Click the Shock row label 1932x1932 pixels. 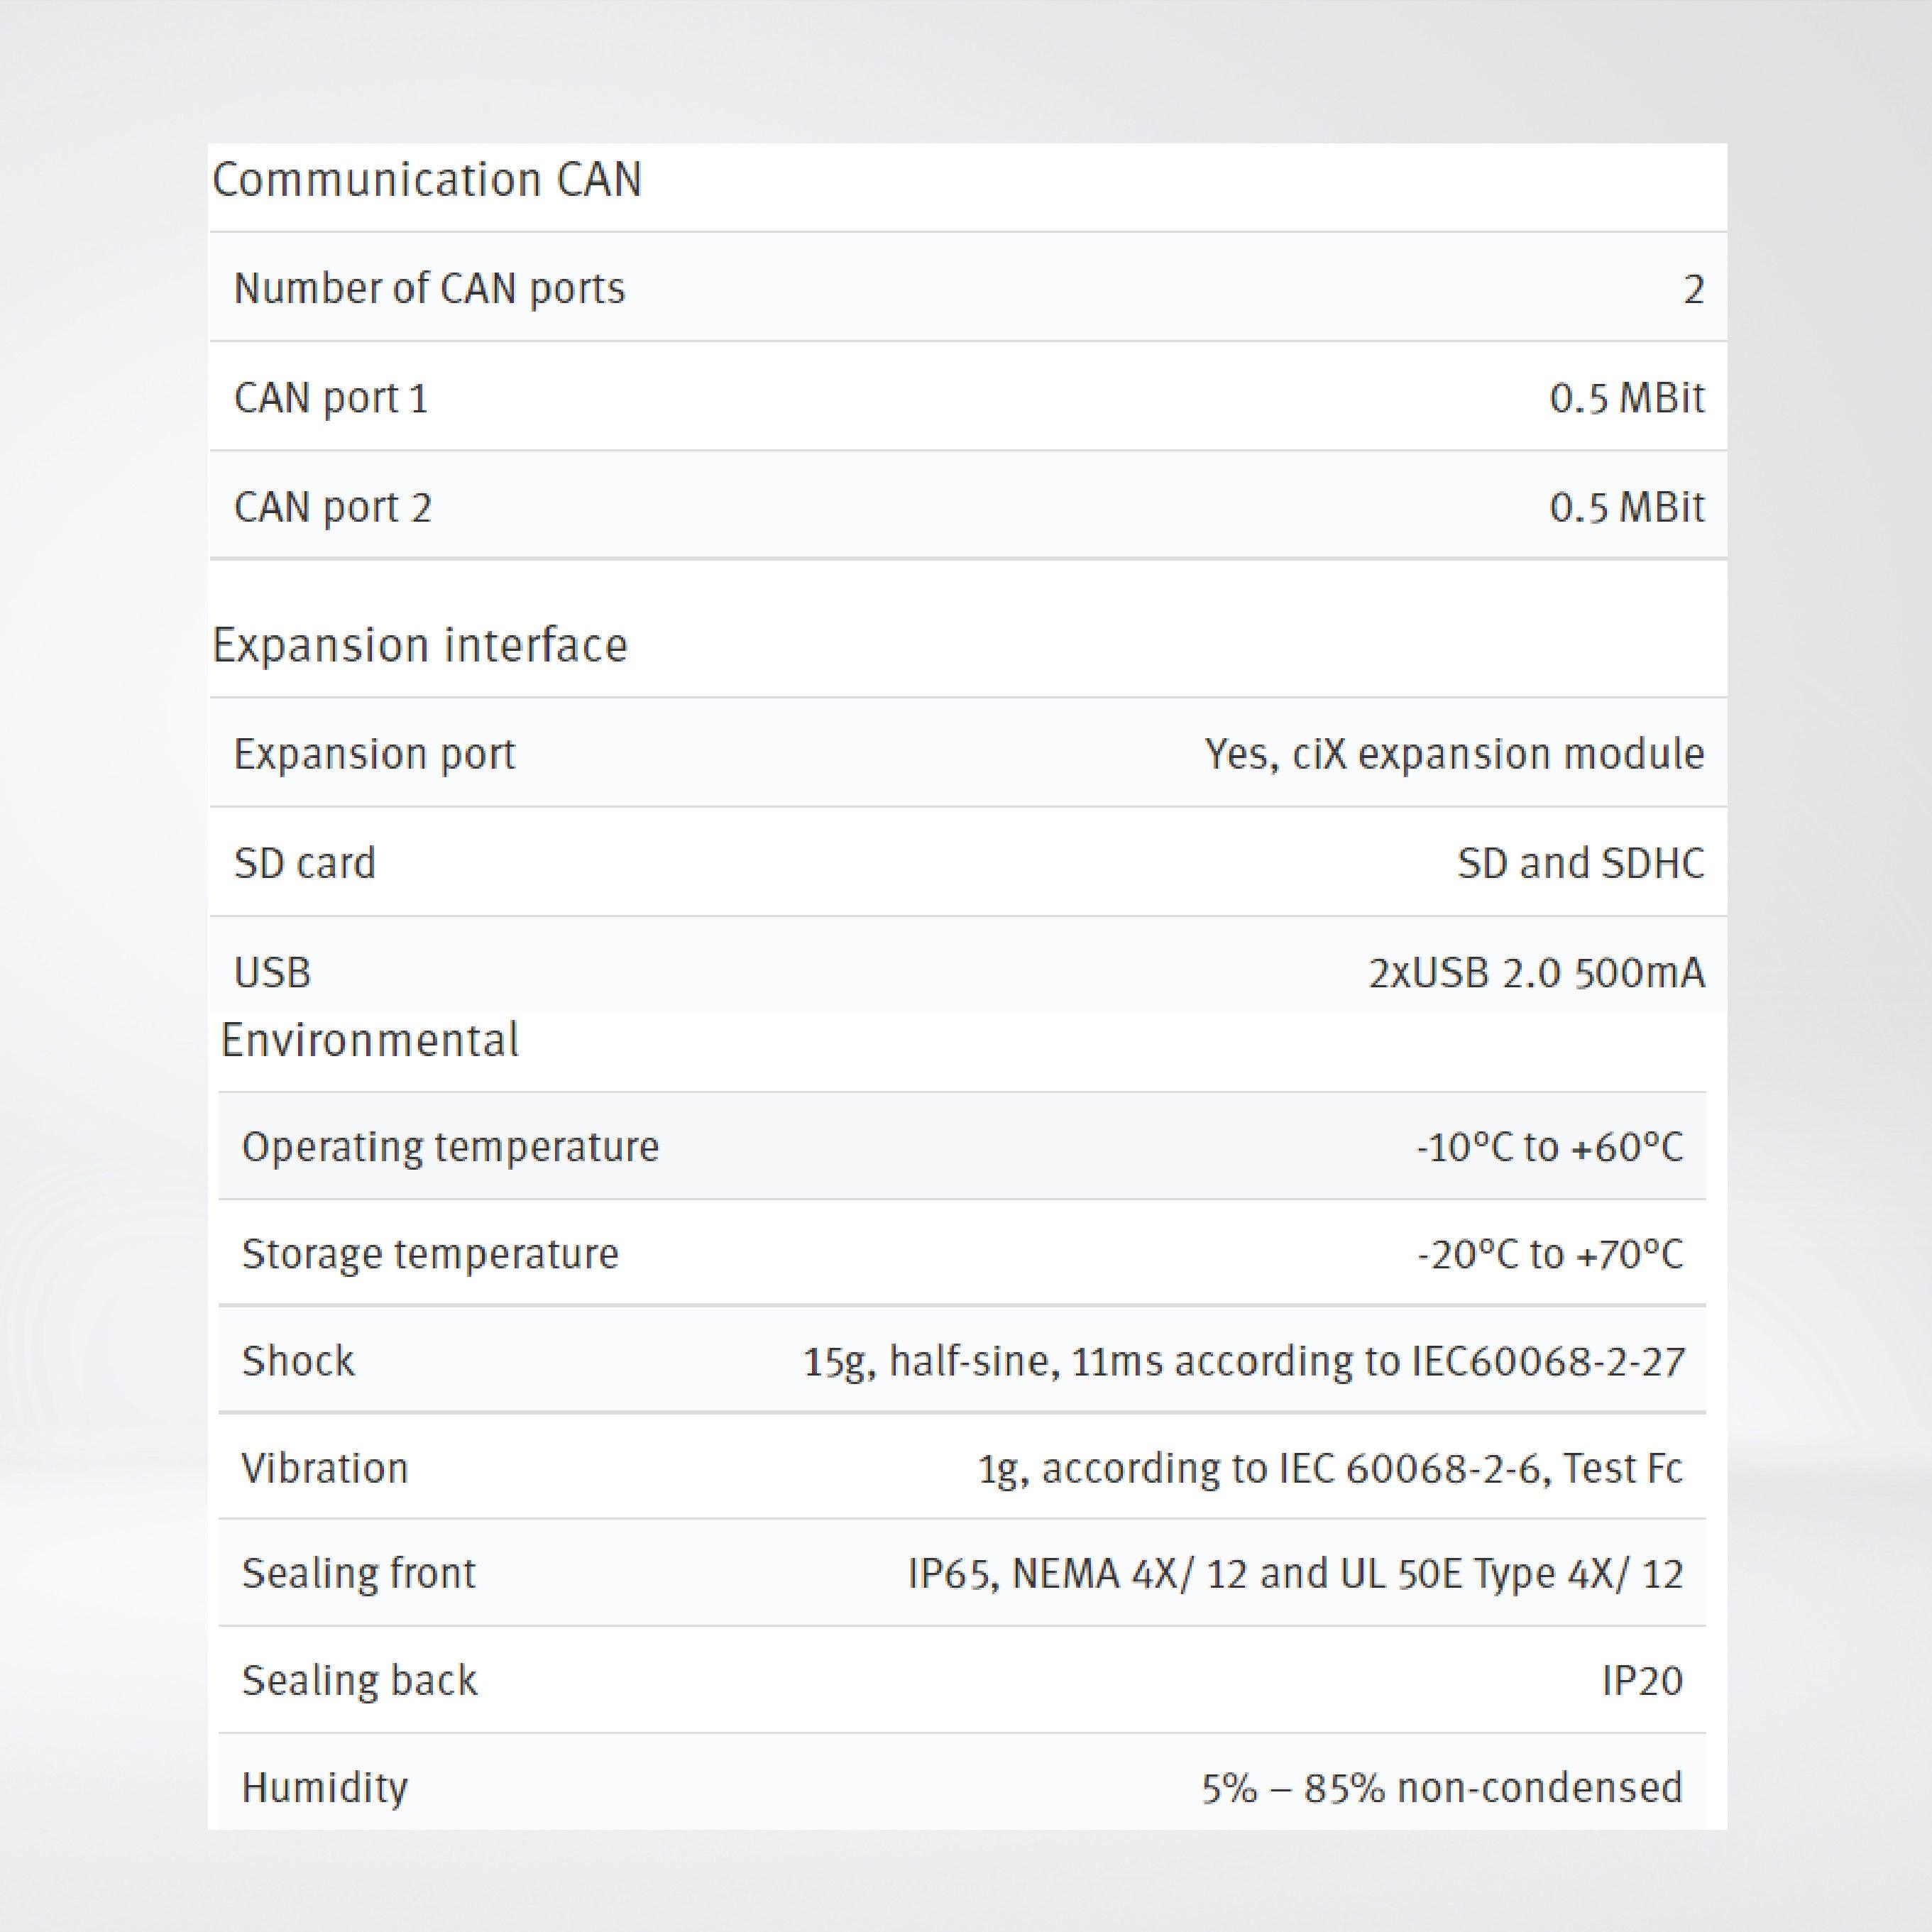pos(298,1361)
